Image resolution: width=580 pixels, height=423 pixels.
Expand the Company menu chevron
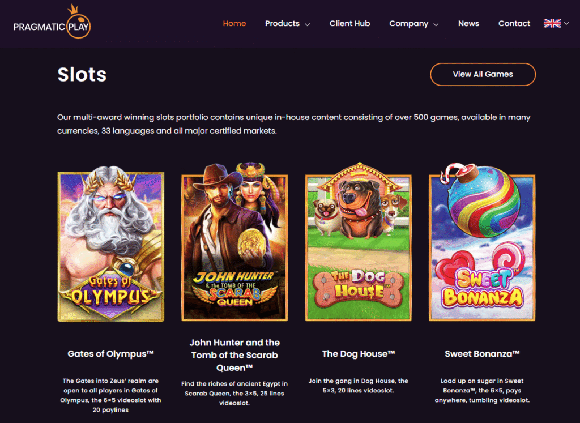(436, 24)
